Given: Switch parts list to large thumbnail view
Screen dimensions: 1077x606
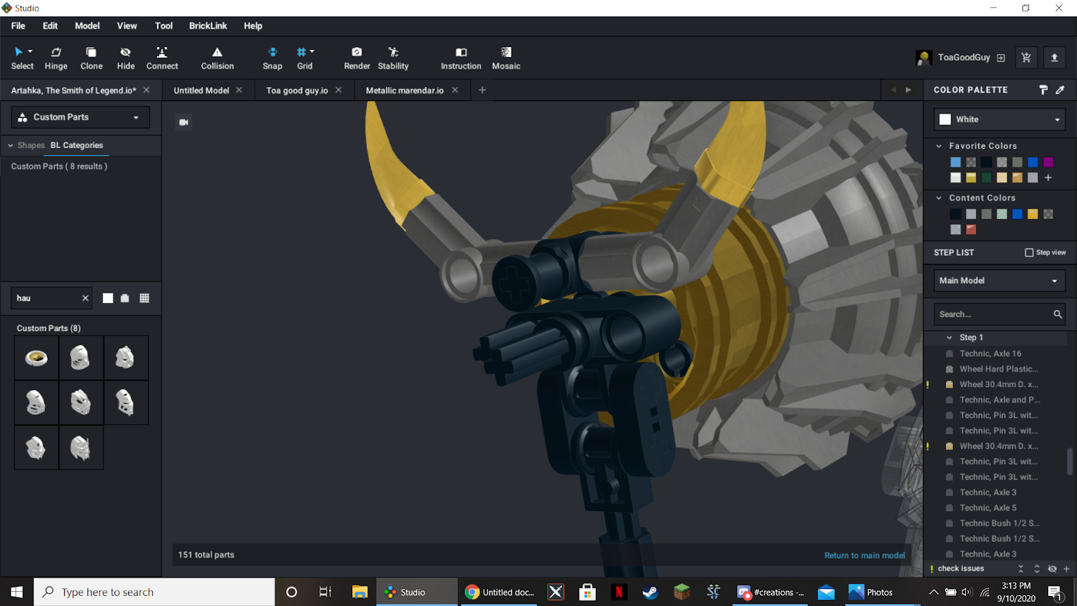Looking at the screenshot, I should (108, 298).
